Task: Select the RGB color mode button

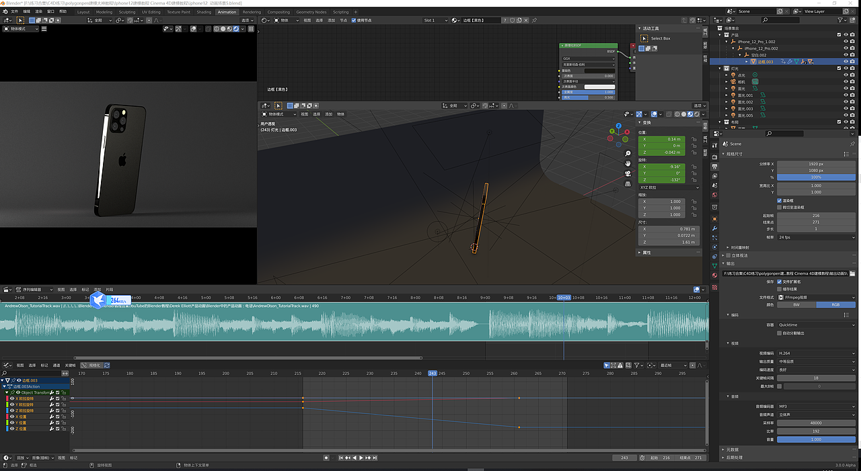Action: point(836,304)
